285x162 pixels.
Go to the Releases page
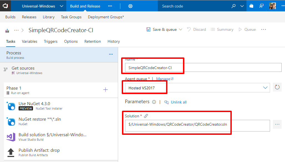[x=29, y=17]
